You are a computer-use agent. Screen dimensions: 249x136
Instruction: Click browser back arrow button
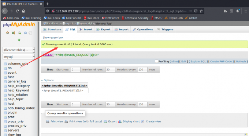[5, 11]
